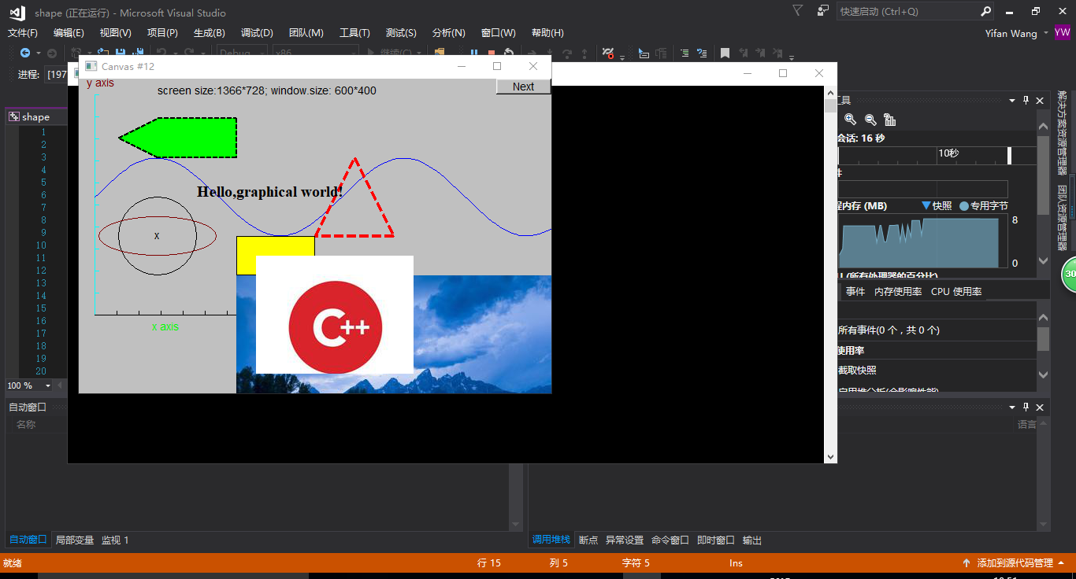This screenshot has height=579, width=1076.
Task: Click the green 30 circular badge
Action: pos(1069,274)
